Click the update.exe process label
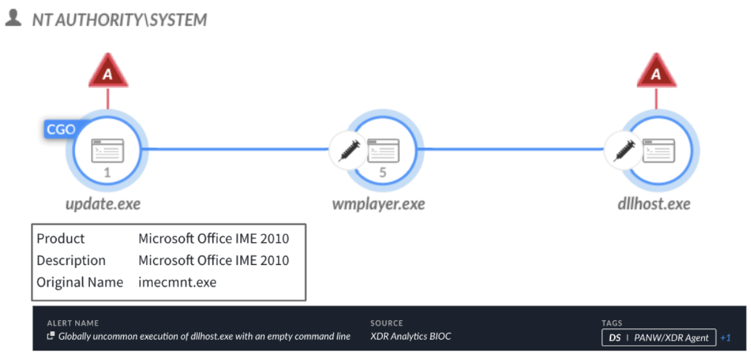The image size is (751, 358). click(103, 204)
